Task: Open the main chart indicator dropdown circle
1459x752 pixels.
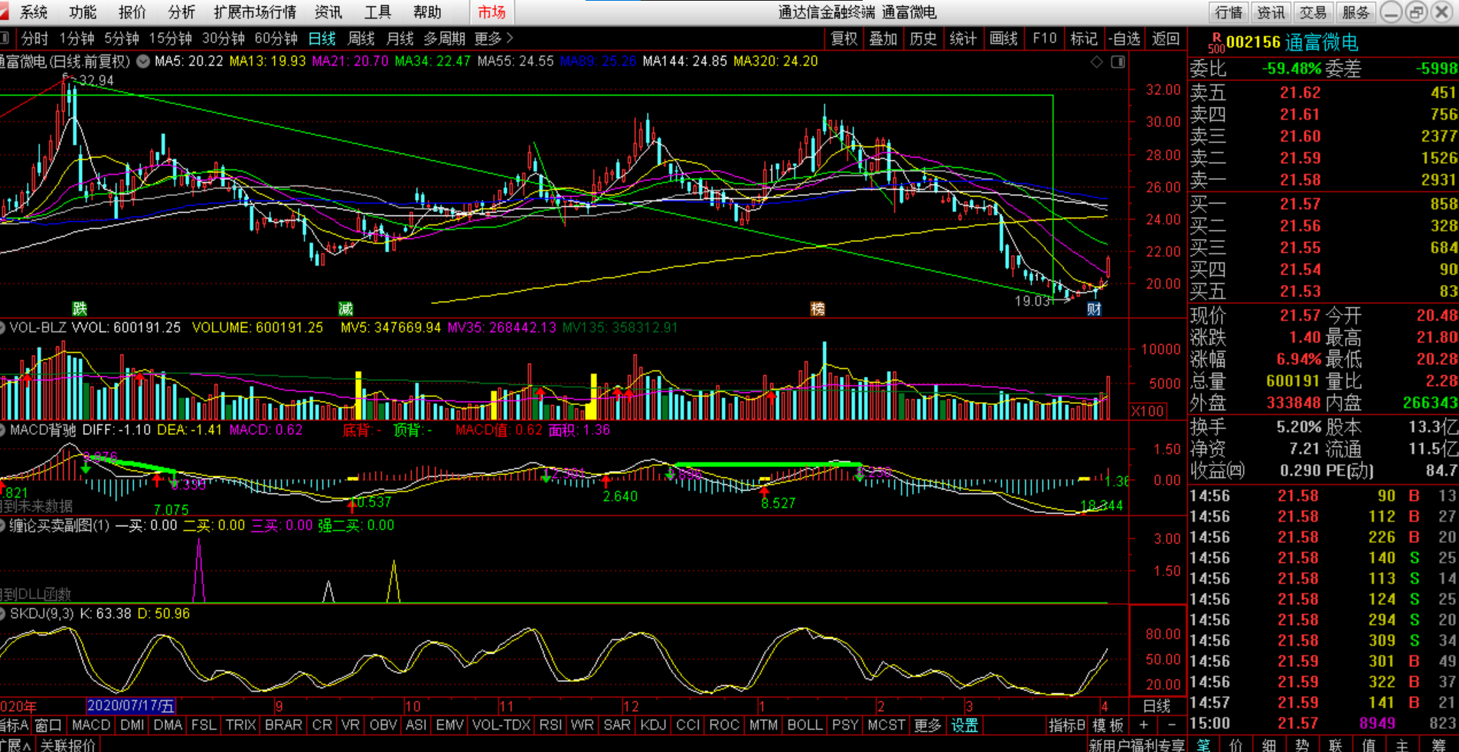Action: pos(143,61)
